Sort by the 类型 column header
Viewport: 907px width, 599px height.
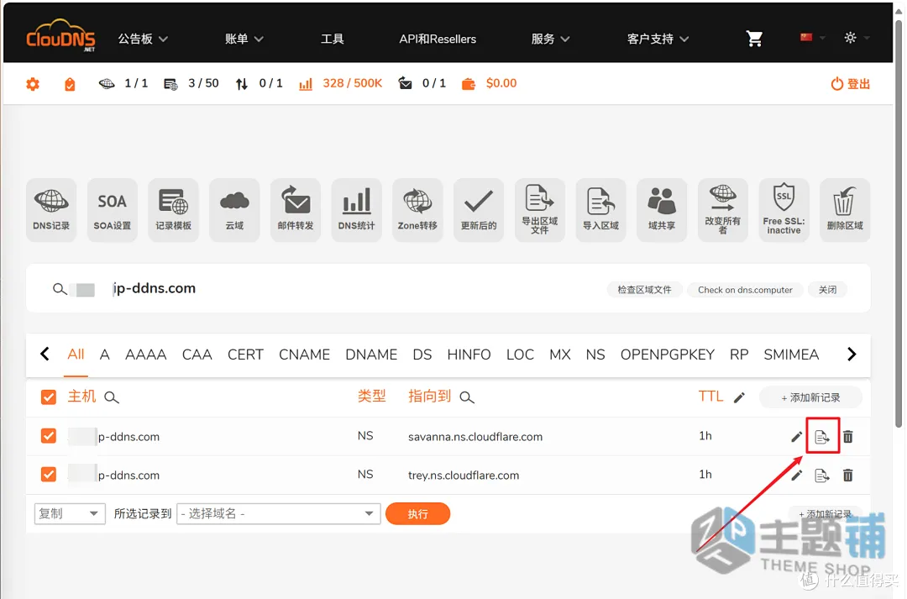coord(371,397)
